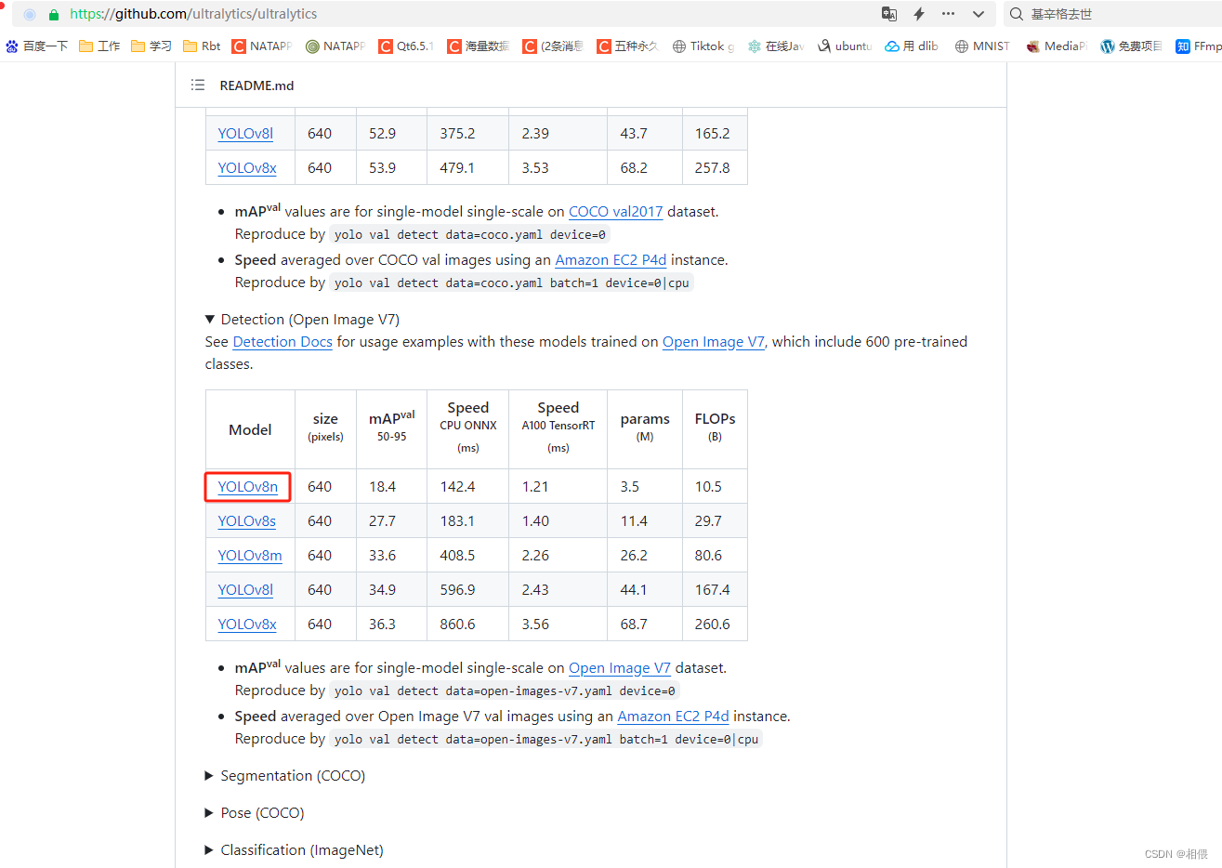This screenshot has width=1222, height=868.
Task: Open the Detection Docs link
Action: click(283, 341)
